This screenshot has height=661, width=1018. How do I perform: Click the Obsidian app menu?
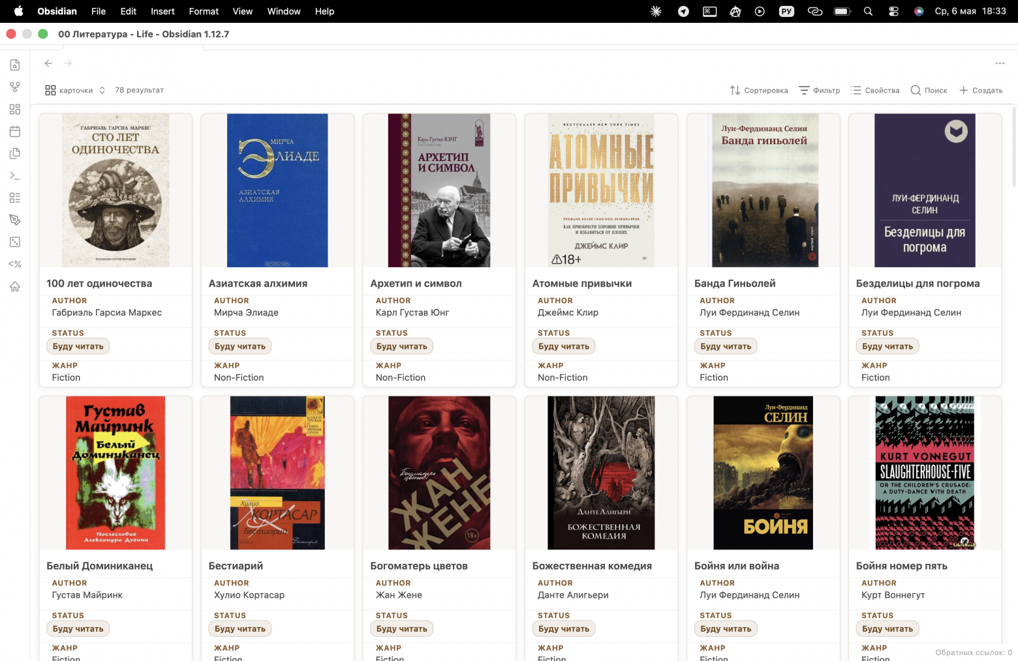tap(57, 11)
